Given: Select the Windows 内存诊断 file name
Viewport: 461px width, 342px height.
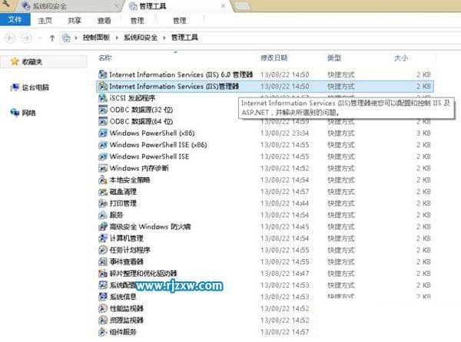Looking at the screenshot, I should (x=139, y=168).
